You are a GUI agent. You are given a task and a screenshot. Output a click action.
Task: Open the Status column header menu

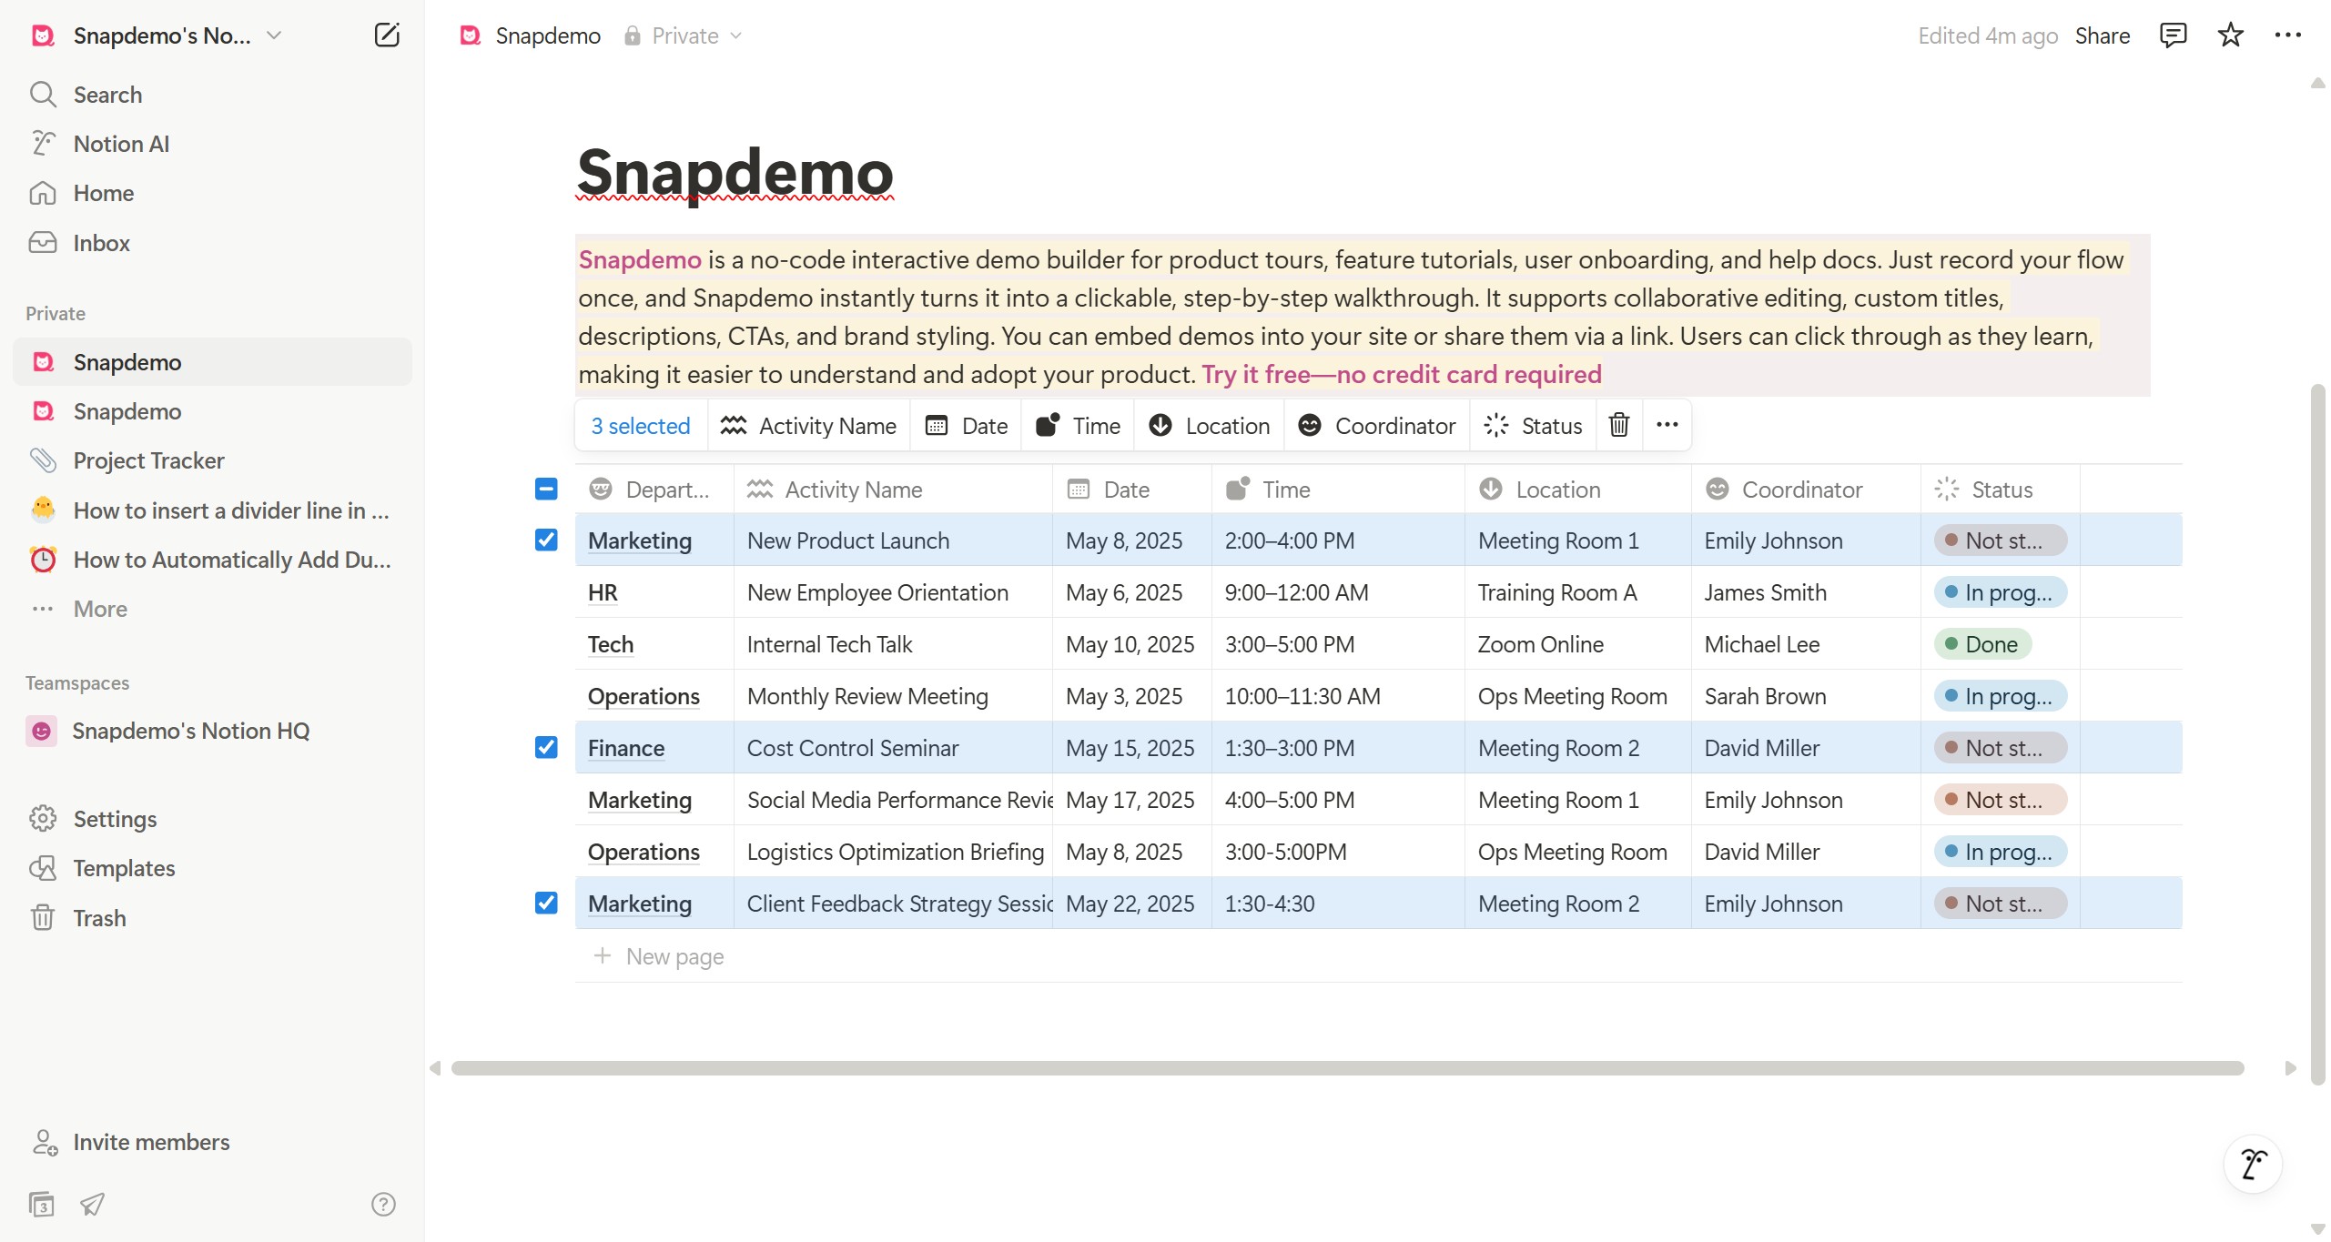2001,490
